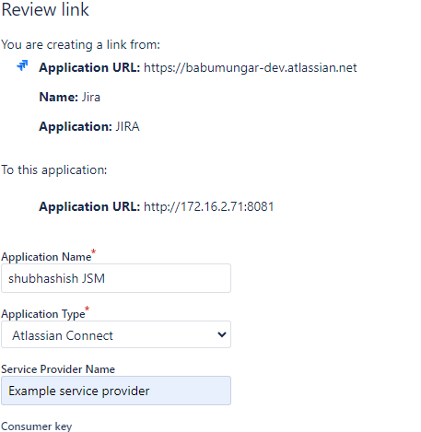Click the 'Name: Jira' text
The width and height of the screenshot is (421, 432).
70,97
